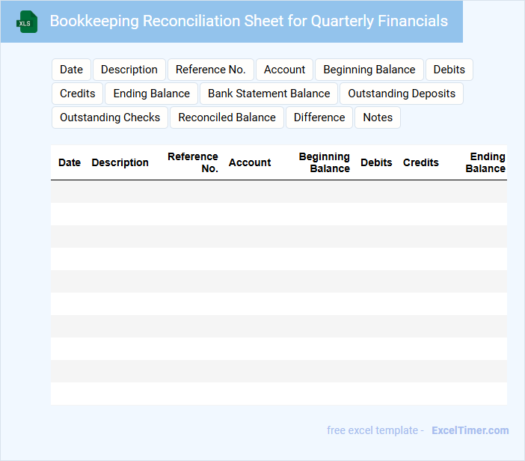Select the Credits tag
Image resolution: width=525 pixels, height=461 pixels.
click(78, 94)
